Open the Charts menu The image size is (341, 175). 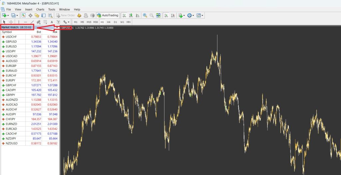[40, 9]
